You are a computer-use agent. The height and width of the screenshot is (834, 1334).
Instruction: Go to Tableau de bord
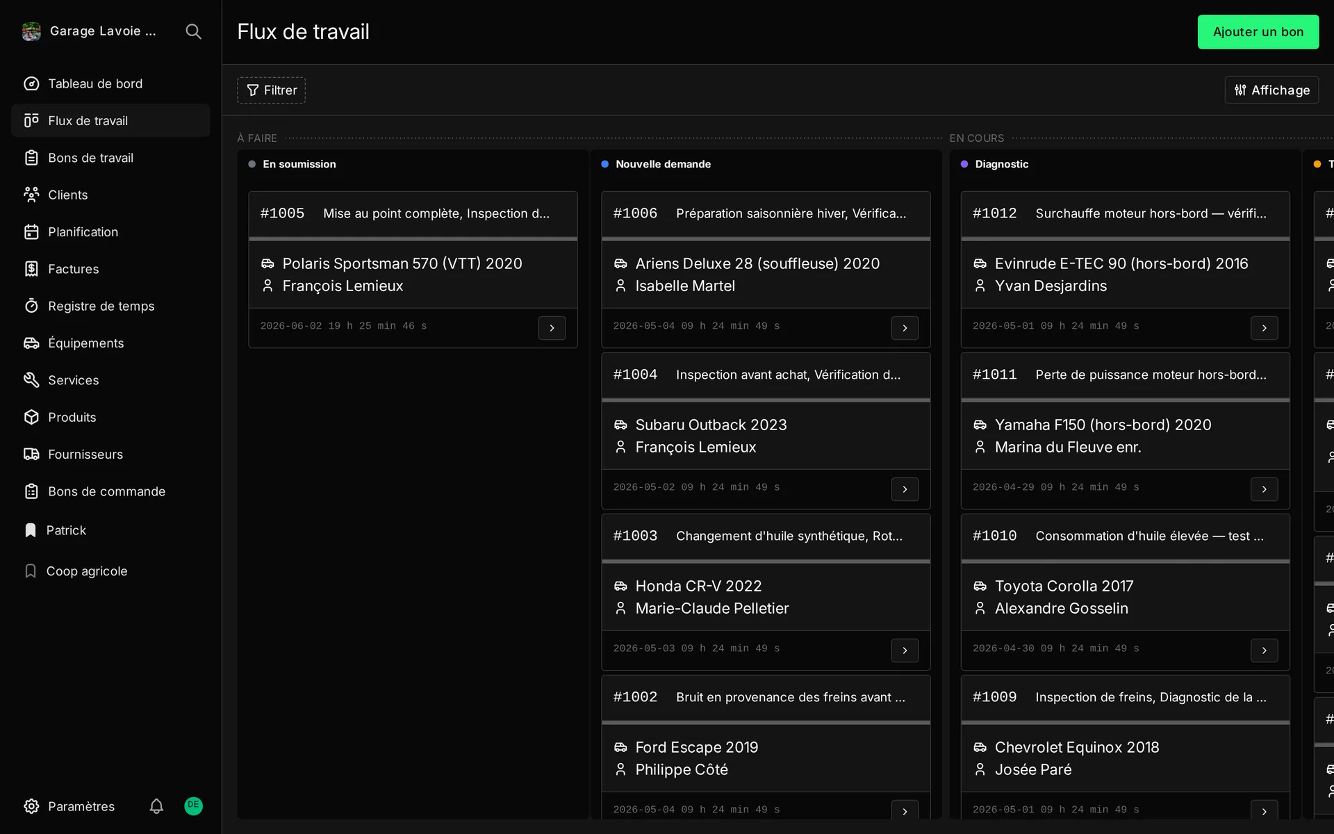110,84
